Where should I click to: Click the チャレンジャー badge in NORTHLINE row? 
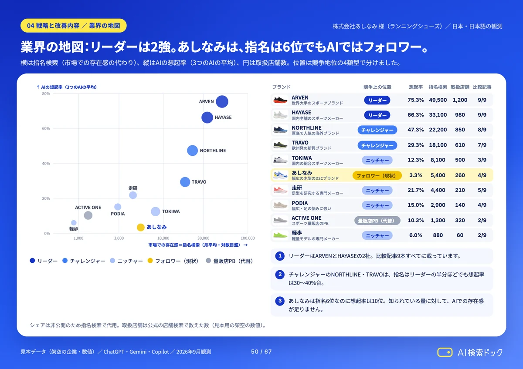377,130
